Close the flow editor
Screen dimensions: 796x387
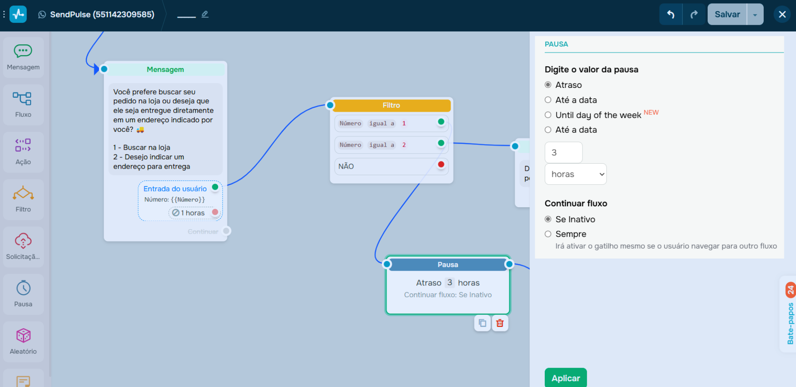(782, 15)
